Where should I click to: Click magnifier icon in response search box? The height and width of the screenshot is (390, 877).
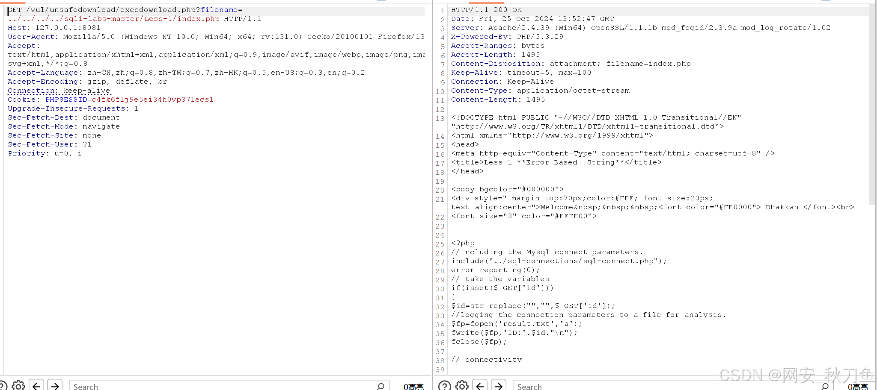(x=825, y=386)
